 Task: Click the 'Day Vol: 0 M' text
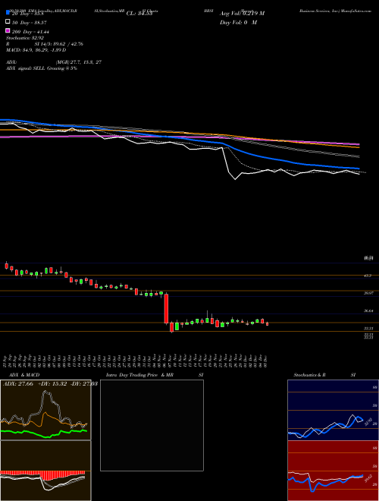[238, 22]
